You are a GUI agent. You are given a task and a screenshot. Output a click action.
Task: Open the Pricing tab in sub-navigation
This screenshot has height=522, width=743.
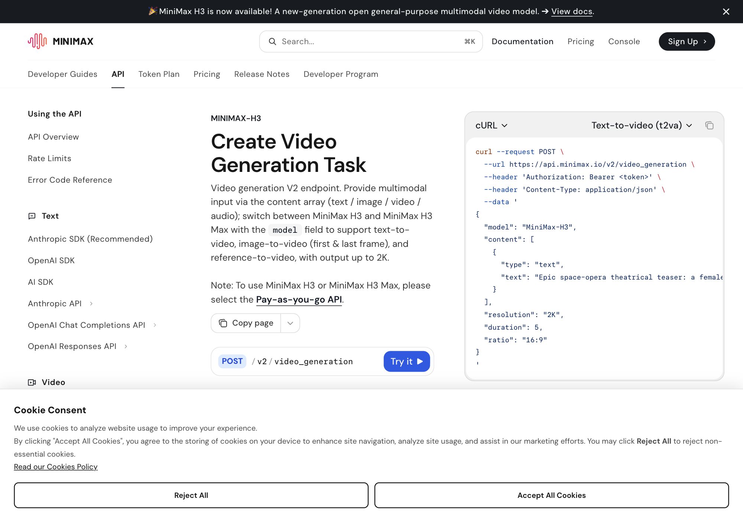pos(207,74)
